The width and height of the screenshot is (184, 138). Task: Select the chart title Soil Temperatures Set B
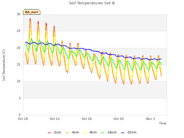click(92, 3)
